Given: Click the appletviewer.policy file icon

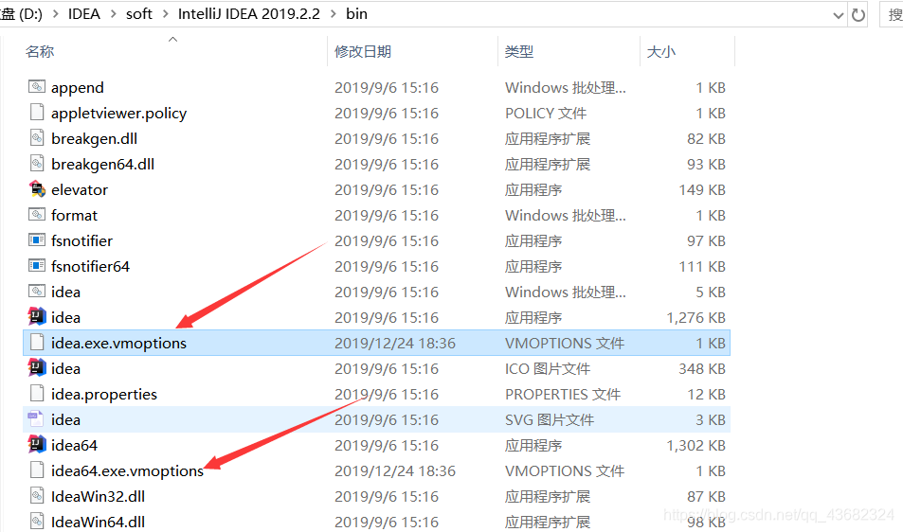Looking at the screenshot, I should tap(37, 113).
